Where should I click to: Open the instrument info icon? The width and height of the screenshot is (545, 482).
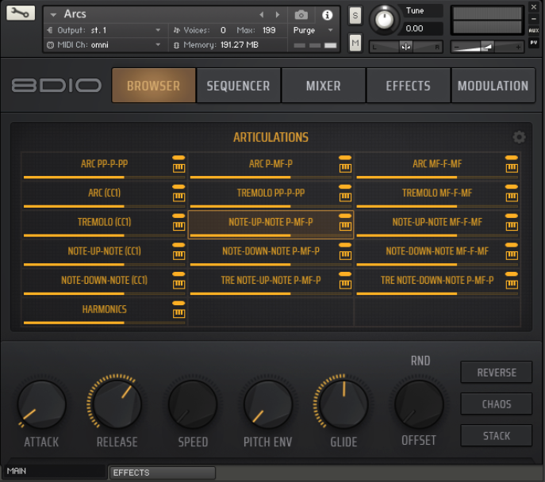click(x=327, y=15)
